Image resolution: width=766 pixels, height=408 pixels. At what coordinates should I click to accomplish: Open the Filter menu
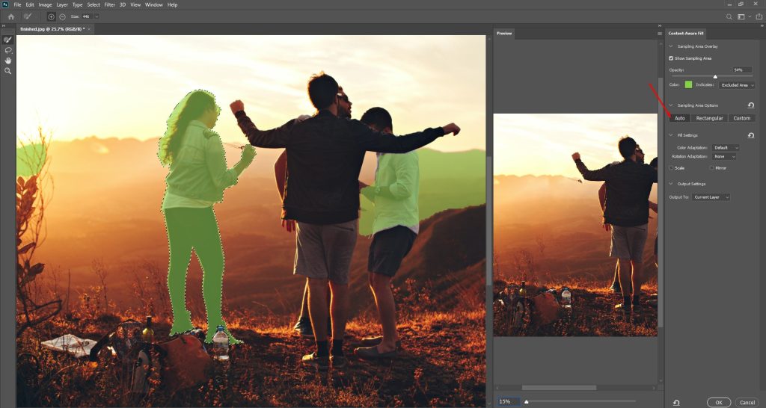109,5
